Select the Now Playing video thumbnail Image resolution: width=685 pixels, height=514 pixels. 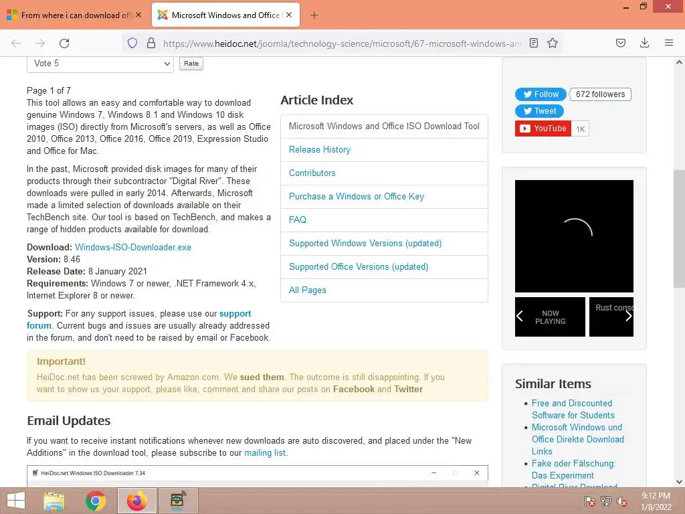pyautogui.click(x=550, y=317)
